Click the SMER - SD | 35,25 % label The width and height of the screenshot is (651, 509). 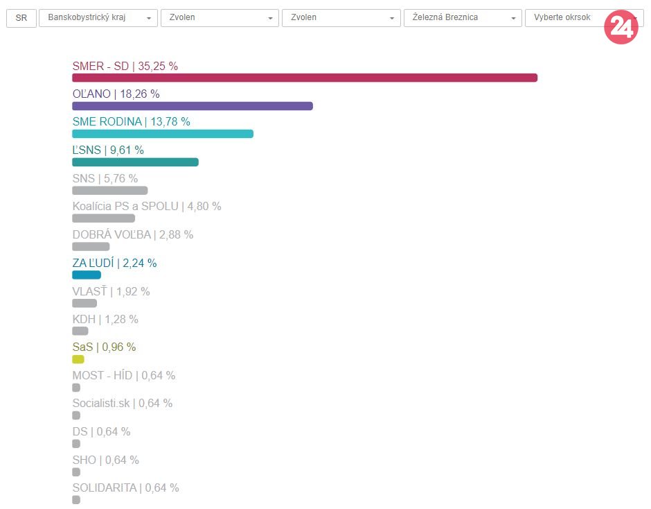[x=125, y=67]
